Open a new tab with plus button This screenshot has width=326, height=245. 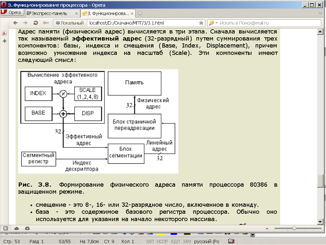140,13
